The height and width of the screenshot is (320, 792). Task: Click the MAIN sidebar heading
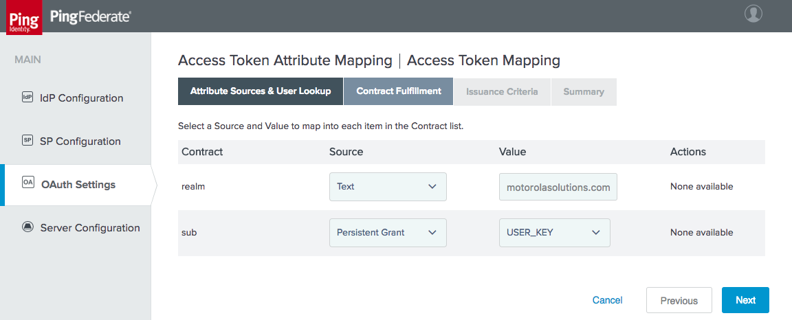[27, 60]
